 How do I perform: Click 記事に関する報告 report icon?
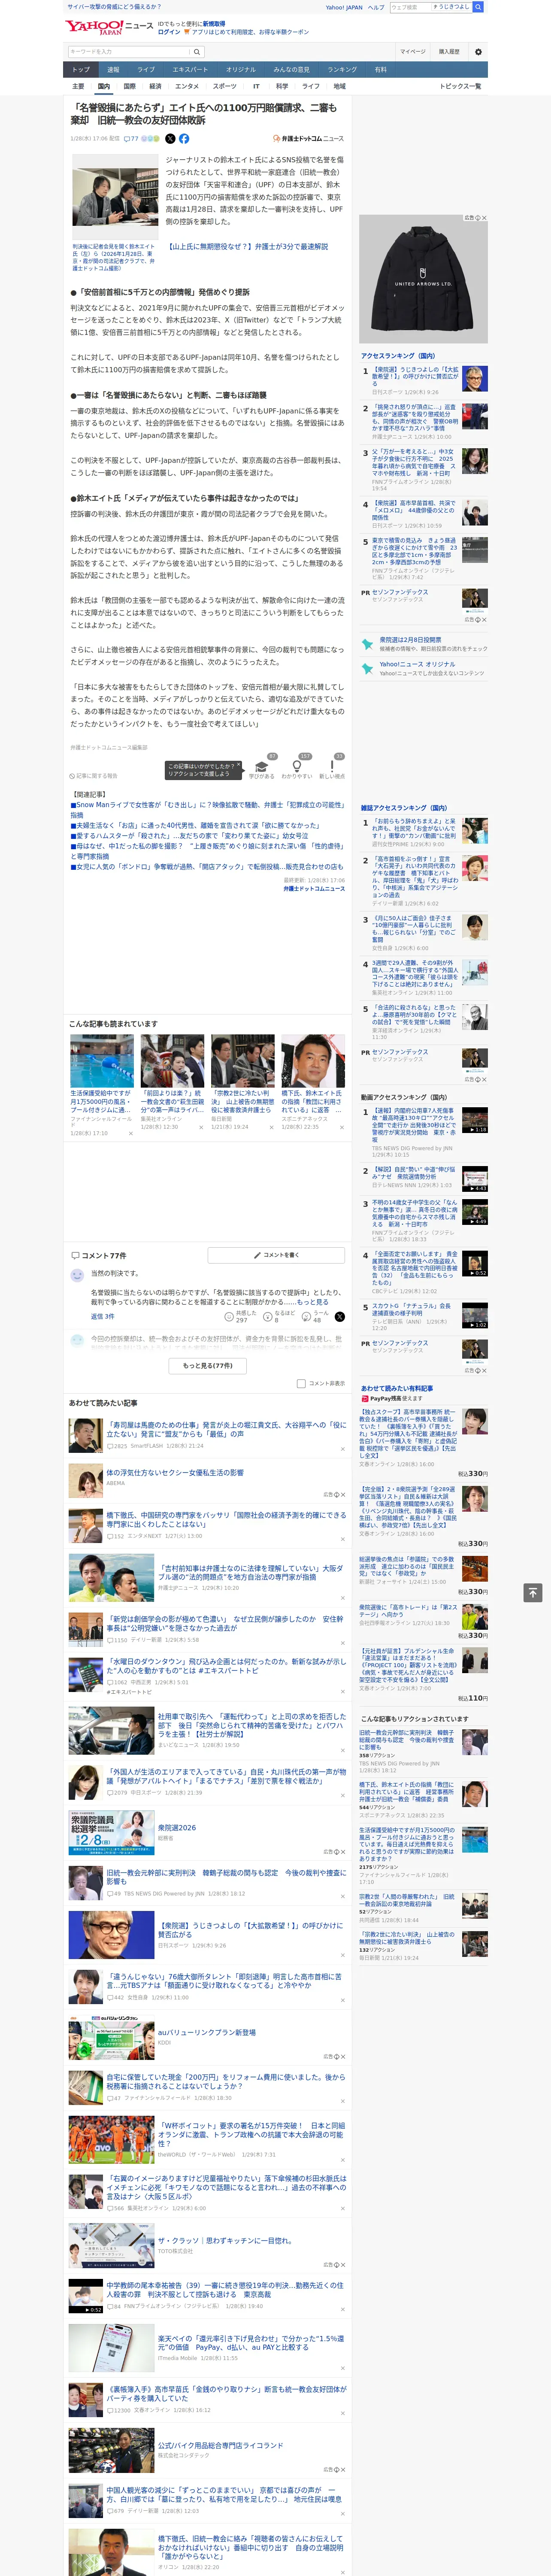94,776
